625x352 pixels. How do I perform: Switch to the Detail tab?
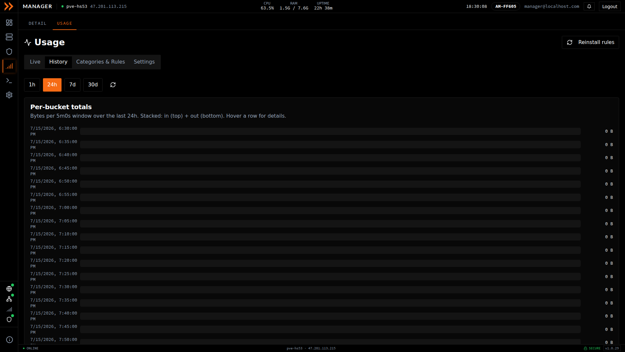(x=37, y=23)
